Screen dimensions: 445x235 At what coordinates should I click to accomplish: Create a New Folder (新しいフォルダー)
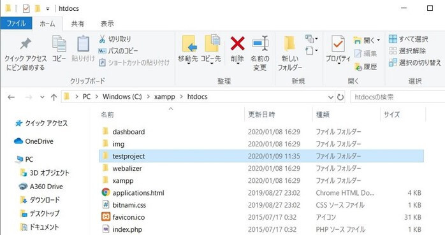pos(290,53)
